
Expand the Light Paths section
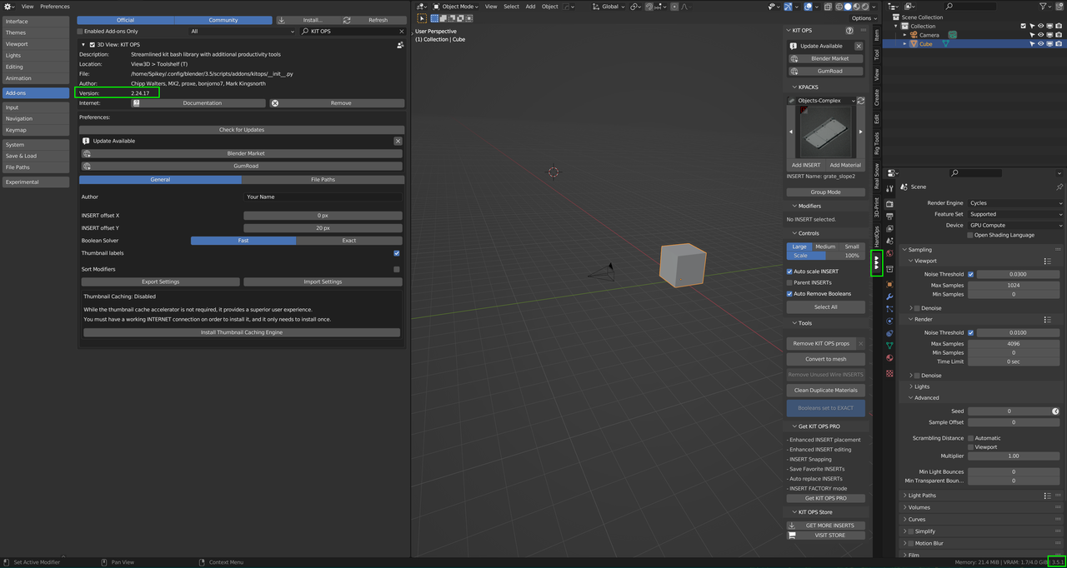click(922, 496)
